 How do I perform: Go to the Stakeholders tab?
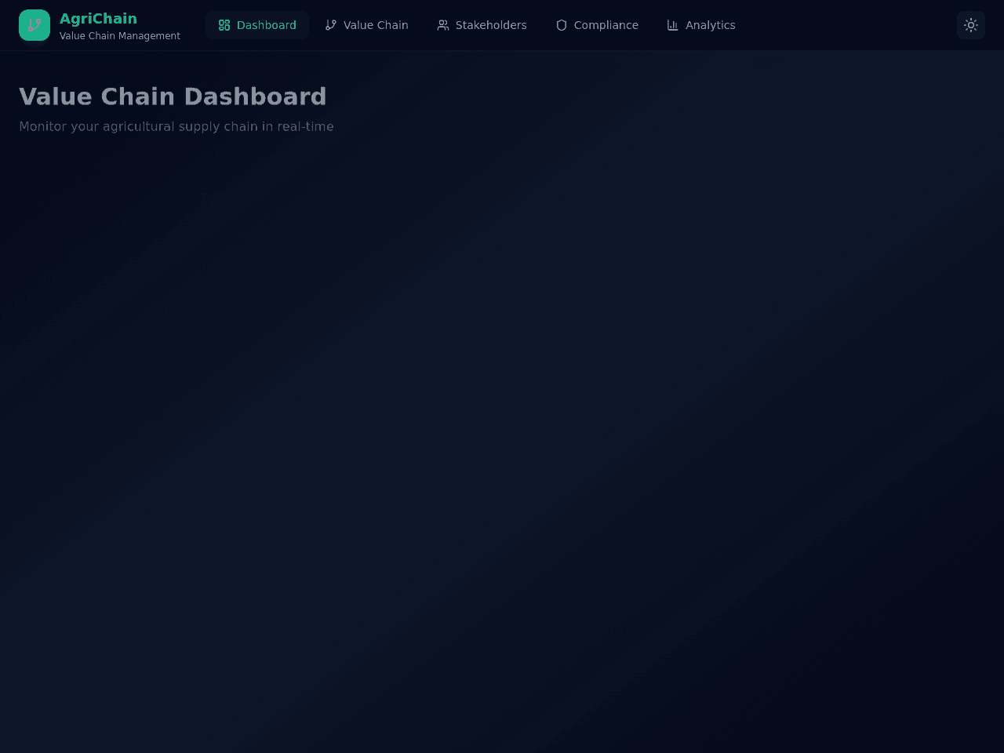tap(482, 25)
